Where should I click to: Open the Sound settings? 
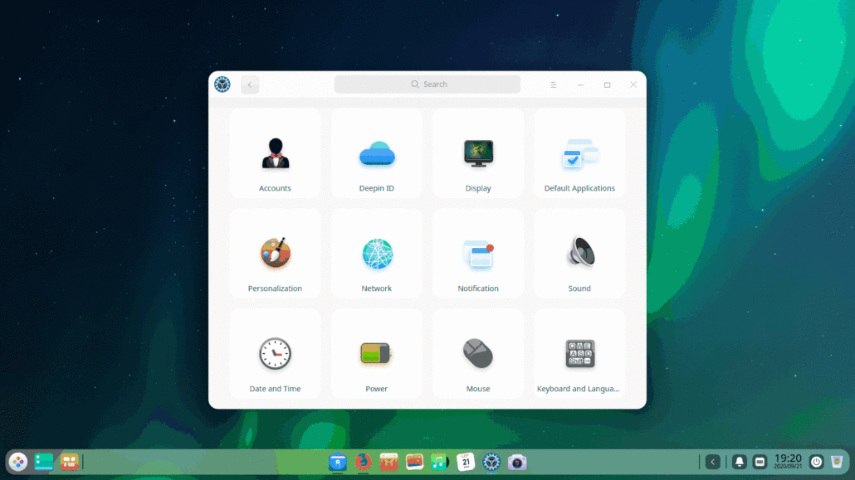tap(579, 255)
